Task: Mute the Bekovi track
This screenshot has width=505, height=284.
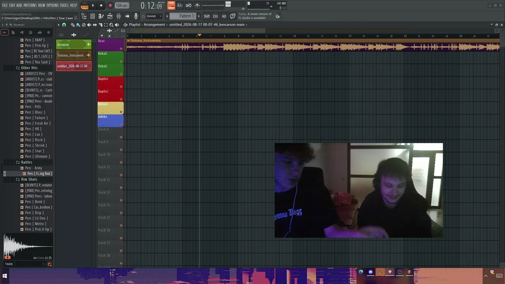Action: pyautogui.click(x=121, y=112)
